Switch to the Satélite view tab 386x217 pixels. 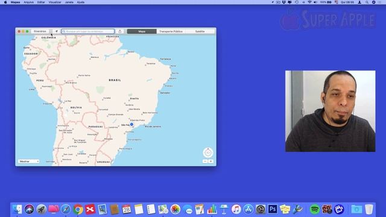pyautogui.click(x=200, y=31)
